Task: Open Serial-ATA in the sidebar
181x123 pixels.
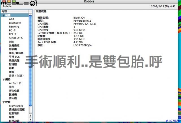Action: (16, 38)
